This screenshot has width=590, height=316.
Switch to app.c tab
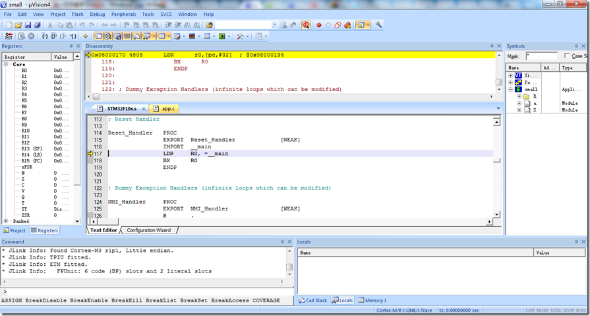pos(164,108)
